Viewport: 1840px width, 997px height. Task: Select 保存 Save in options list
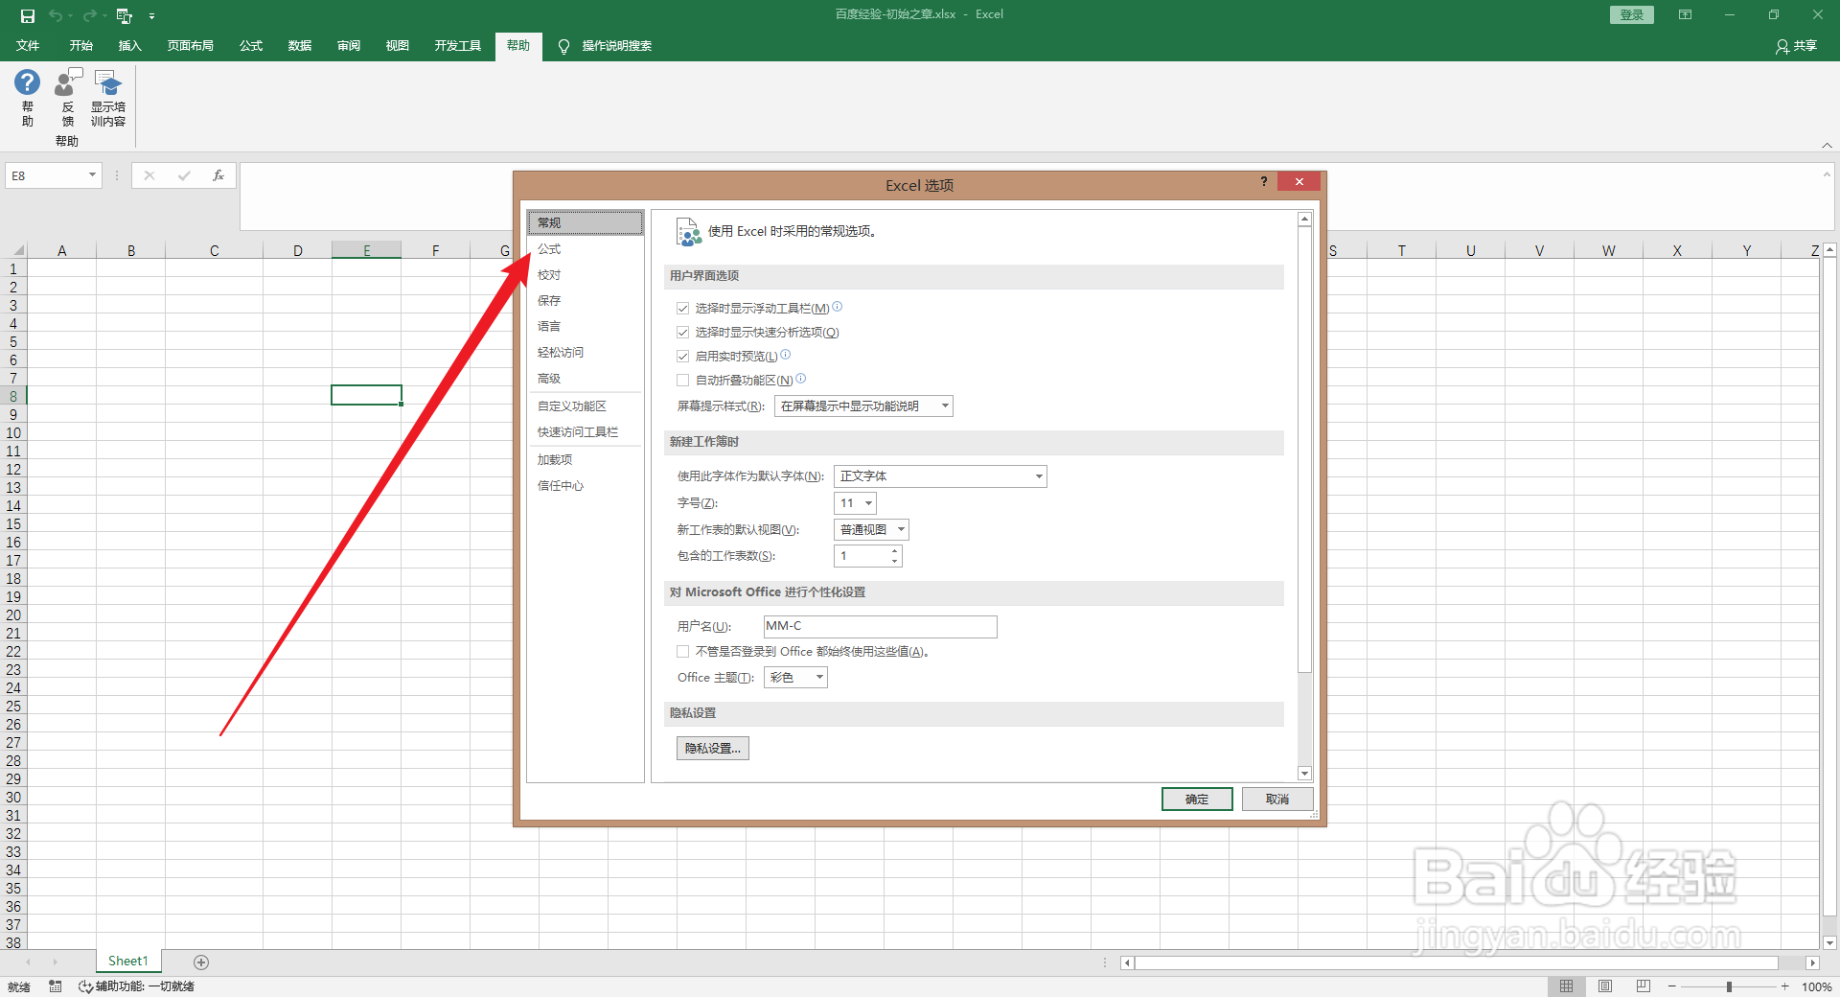pyautogui.click(x=586, y=301)
